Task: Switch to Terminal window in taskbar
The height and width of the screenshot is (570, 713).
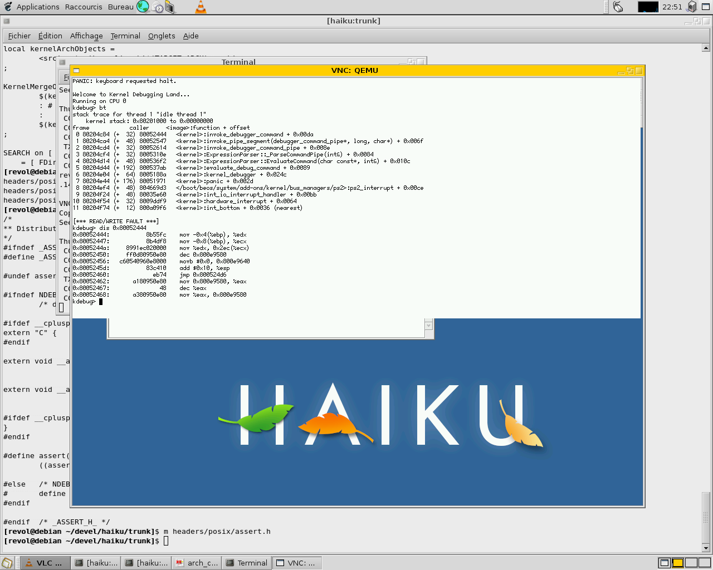Action: click(247, 563)
